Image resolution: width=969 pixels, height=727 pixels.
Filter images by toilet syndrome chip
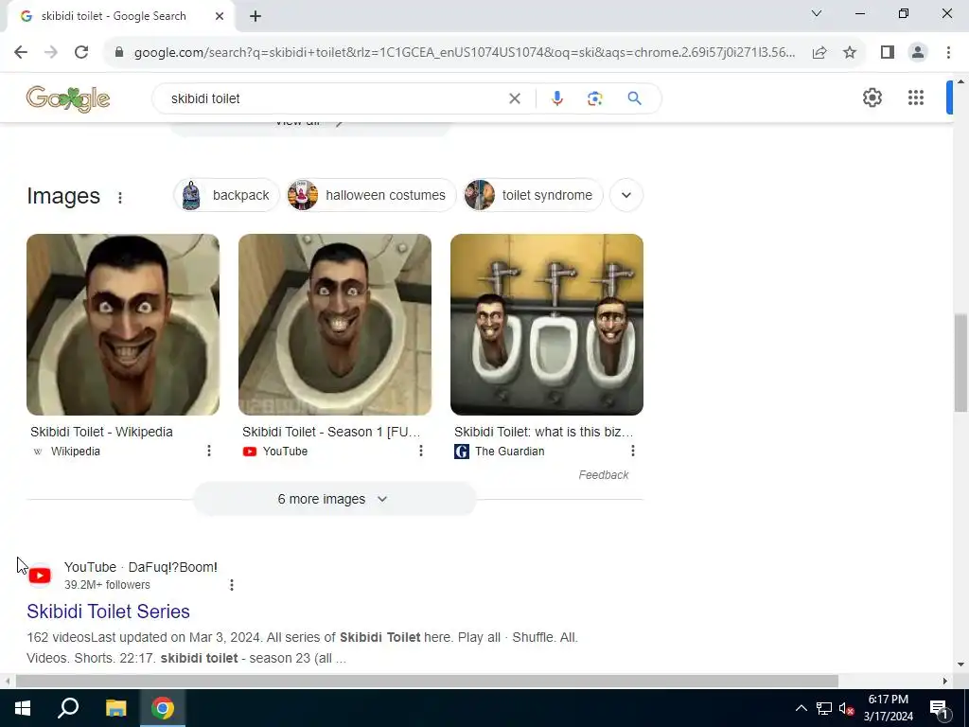pyautogui.click(x=533, y=195)
